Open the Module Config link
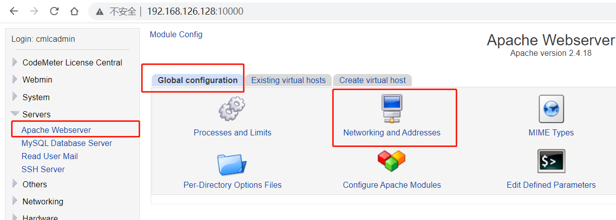The width and height of the screenshot is (616, 220). click(176, 34)
